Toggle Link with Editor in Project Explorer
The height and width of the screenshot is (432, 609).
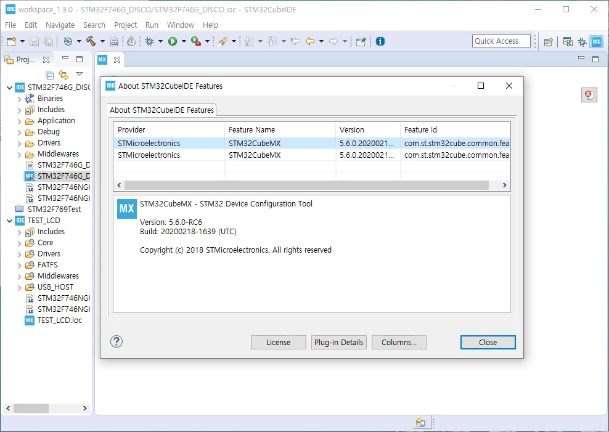click(63, 75)
